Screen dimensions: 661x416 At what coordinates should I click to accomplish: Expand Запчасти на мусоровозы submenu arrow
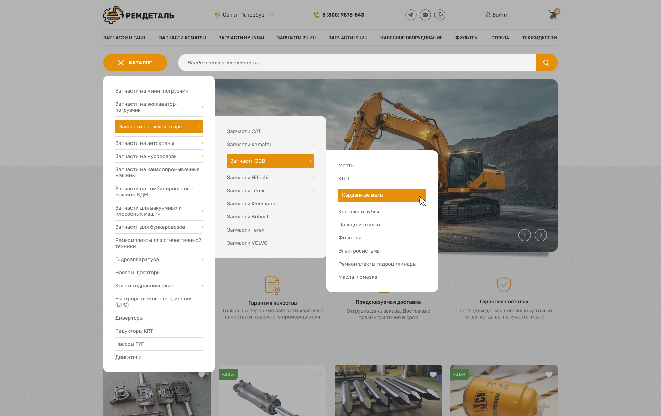(x=202, y=156)
